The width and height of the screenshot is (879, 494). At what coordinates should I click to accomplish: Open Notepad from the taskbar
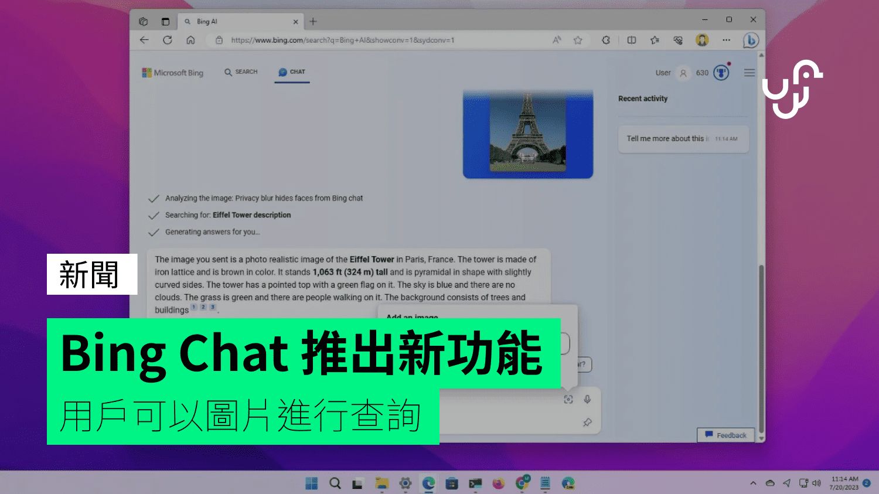pos(545,483)
